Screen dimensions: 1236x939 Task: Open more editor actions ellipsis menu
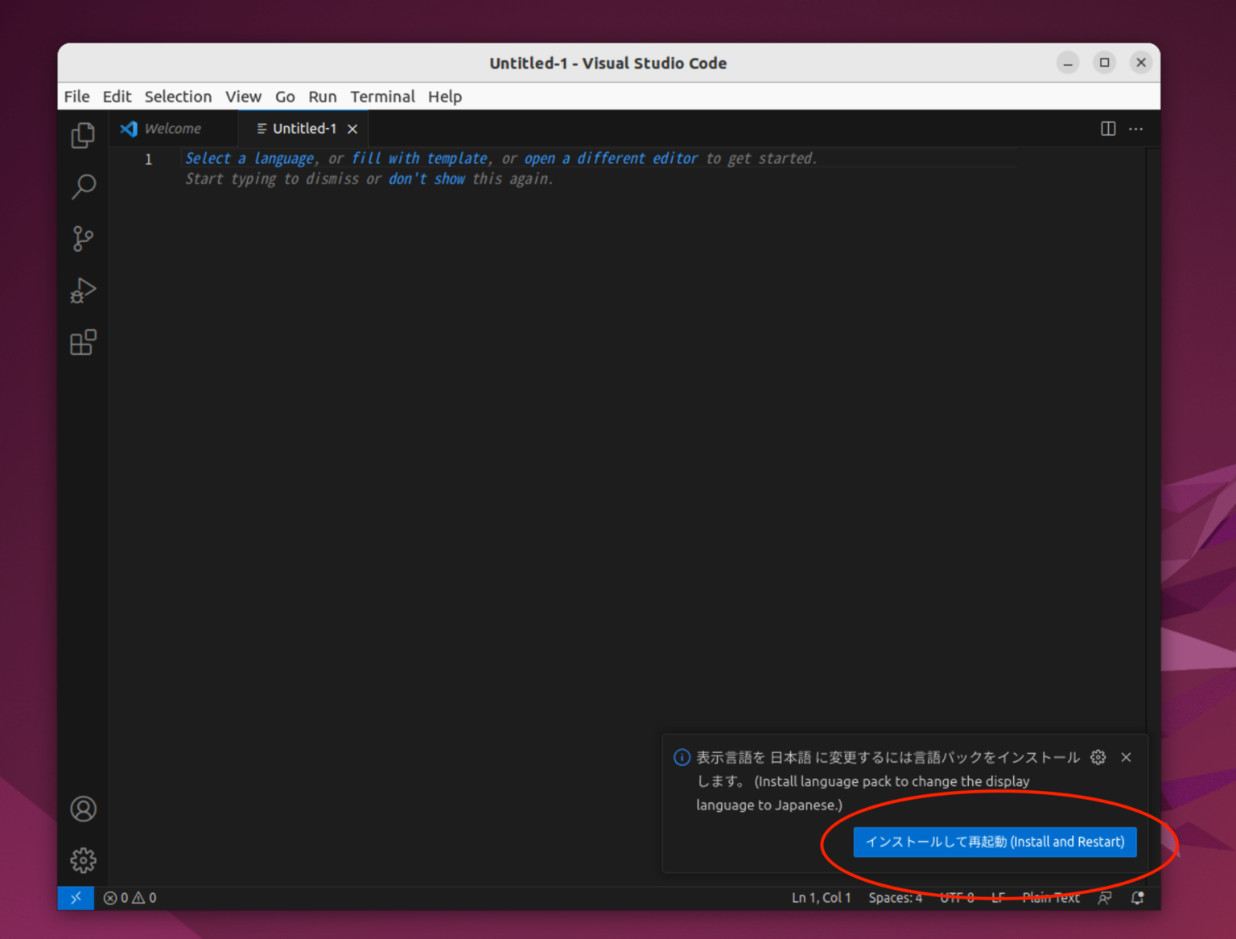point(1135,128)
